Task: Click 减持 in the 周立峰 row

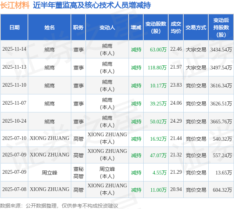Action: coord(136,173)
